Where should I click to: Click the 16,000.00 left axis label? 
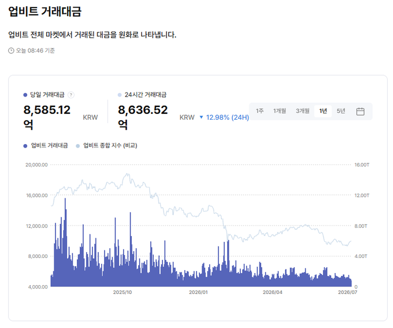tap(37, 196)
